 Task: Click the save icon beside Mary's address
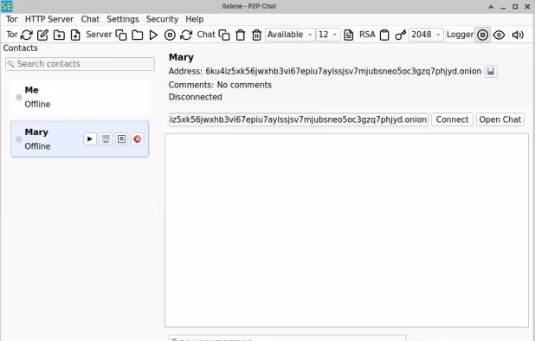(x=491, y=71)
